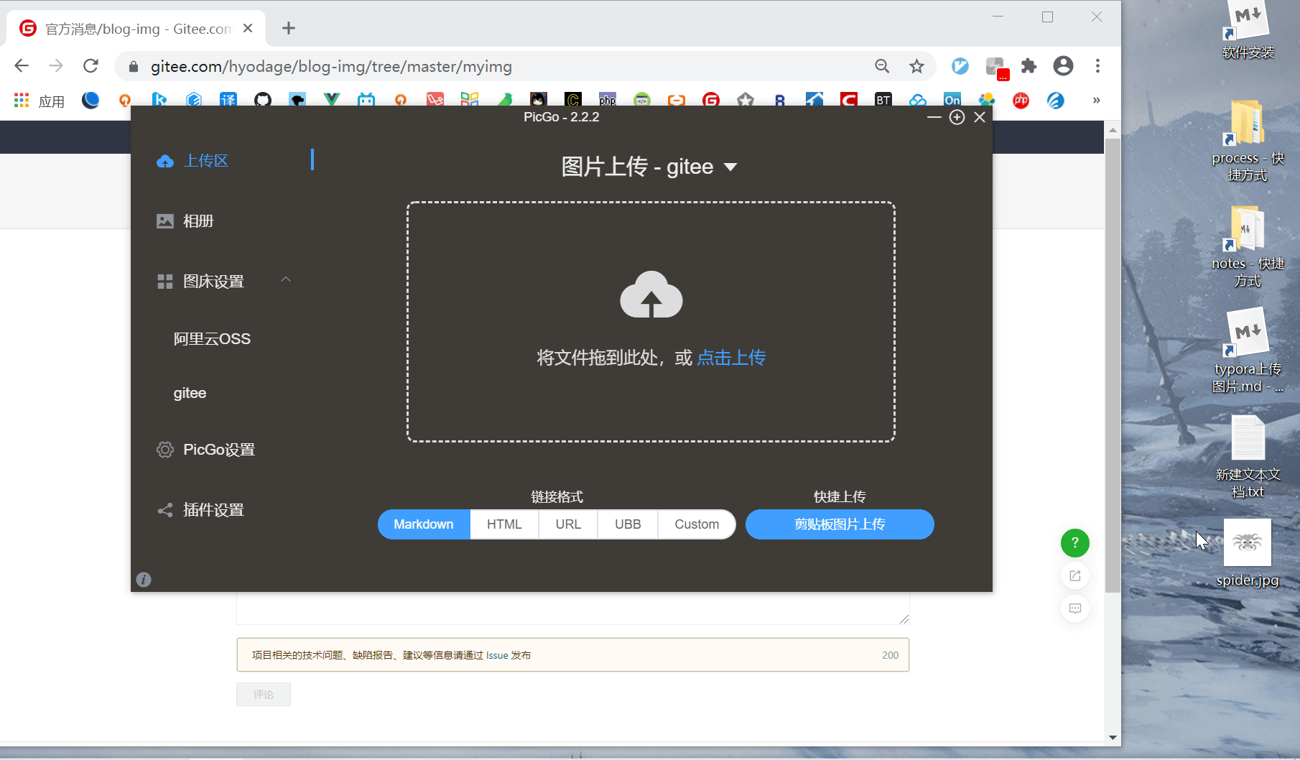Collapse the 图床设置 submenu
Viewport: 1300px width, 760px height.
tap(286, 280)
